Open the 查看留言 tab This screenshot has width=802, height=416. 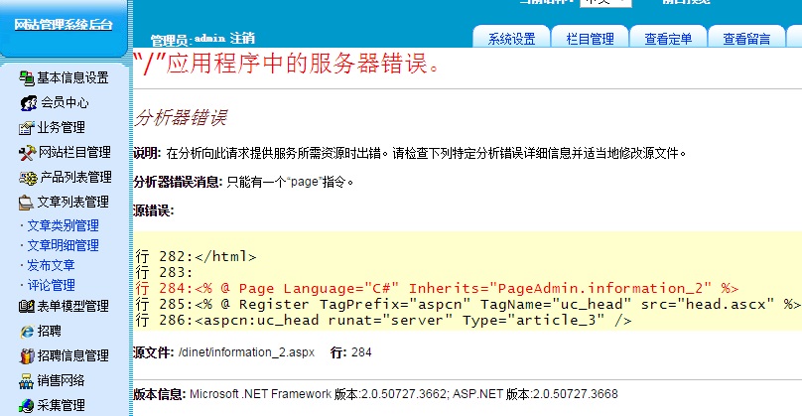pos(746,39)
